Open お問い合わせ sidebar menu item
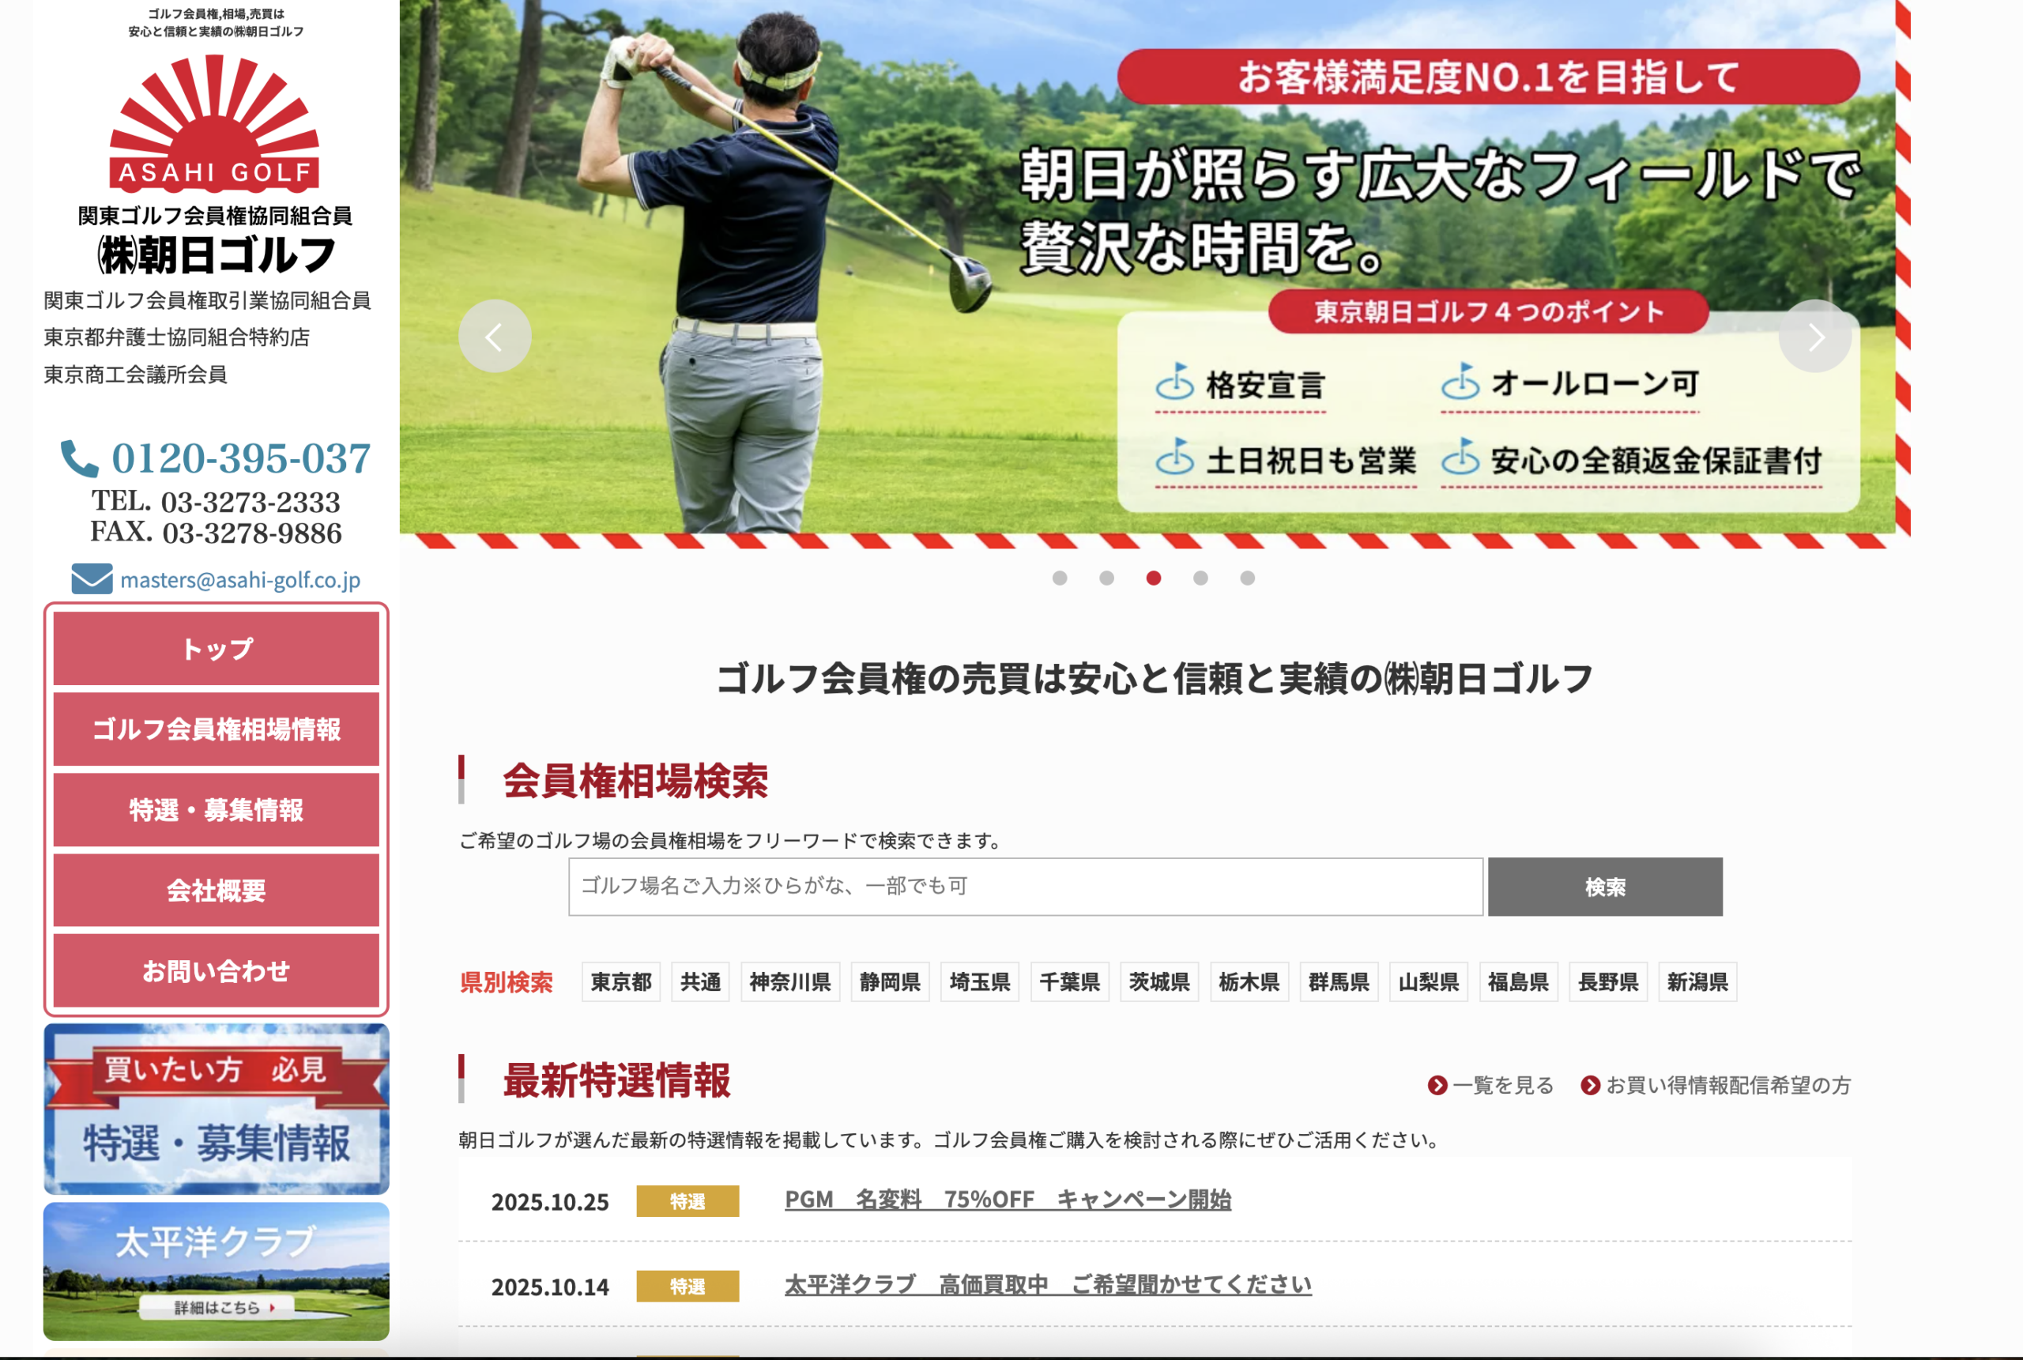 [x=216, y=970]
